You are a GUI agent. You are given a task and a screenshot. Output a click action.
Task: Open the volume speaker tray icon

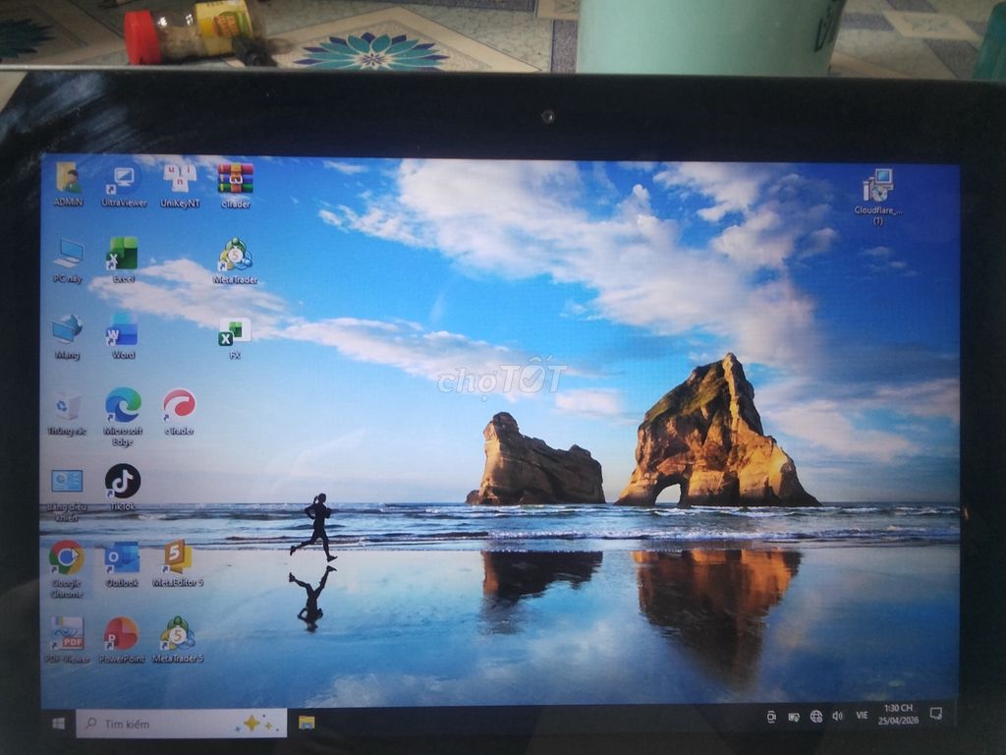coord(837,716)
